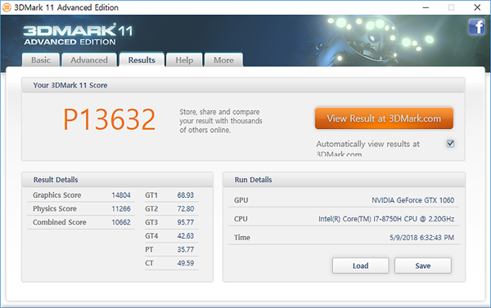Click the 3DMark app icon in title bar
491x308 pixels.
coord(7,7)
